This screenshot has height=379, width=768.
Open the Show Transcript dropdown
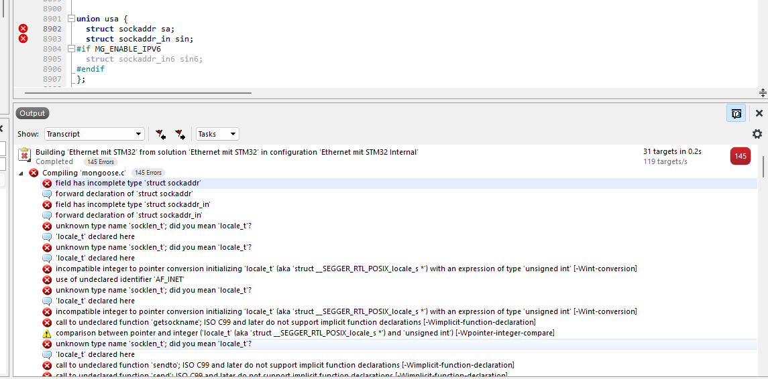tap(94, 134)
